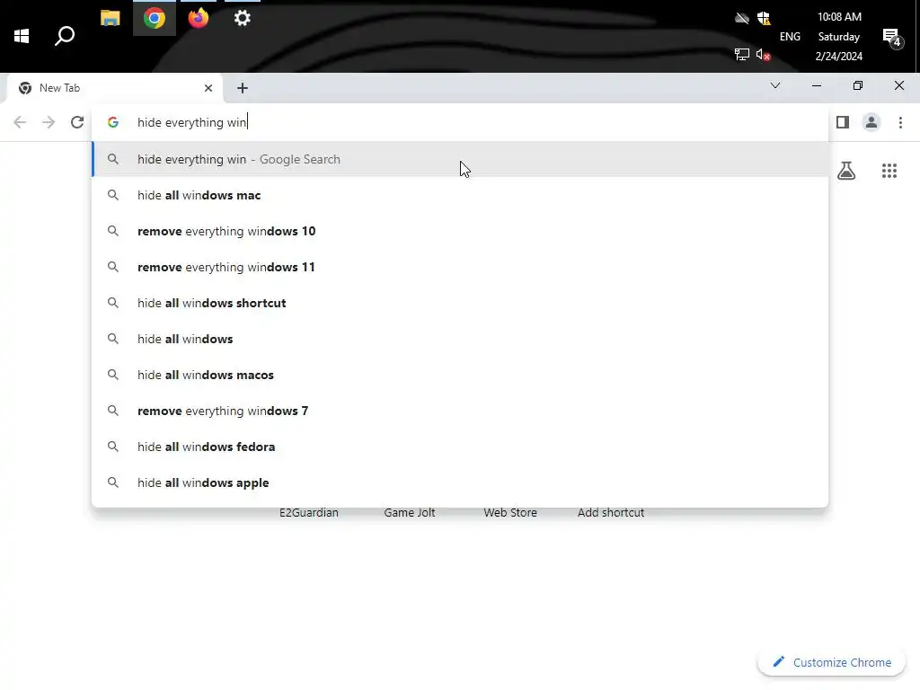This screenshot has width=920, height=690.
Task: Open the Game Jolt shortcut
Action: click(x=410, y=513)
